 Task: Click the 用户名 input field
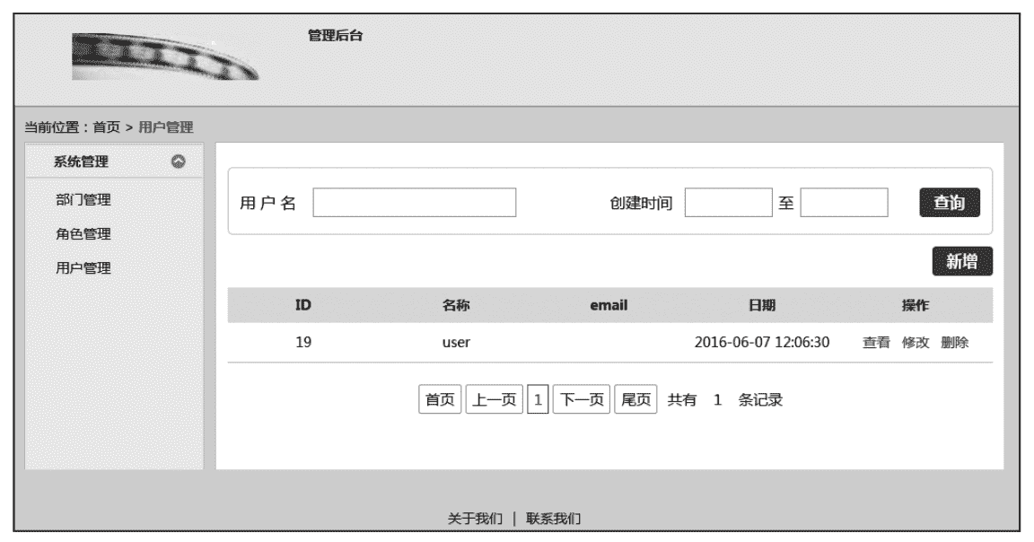click(x=415, y=202)
